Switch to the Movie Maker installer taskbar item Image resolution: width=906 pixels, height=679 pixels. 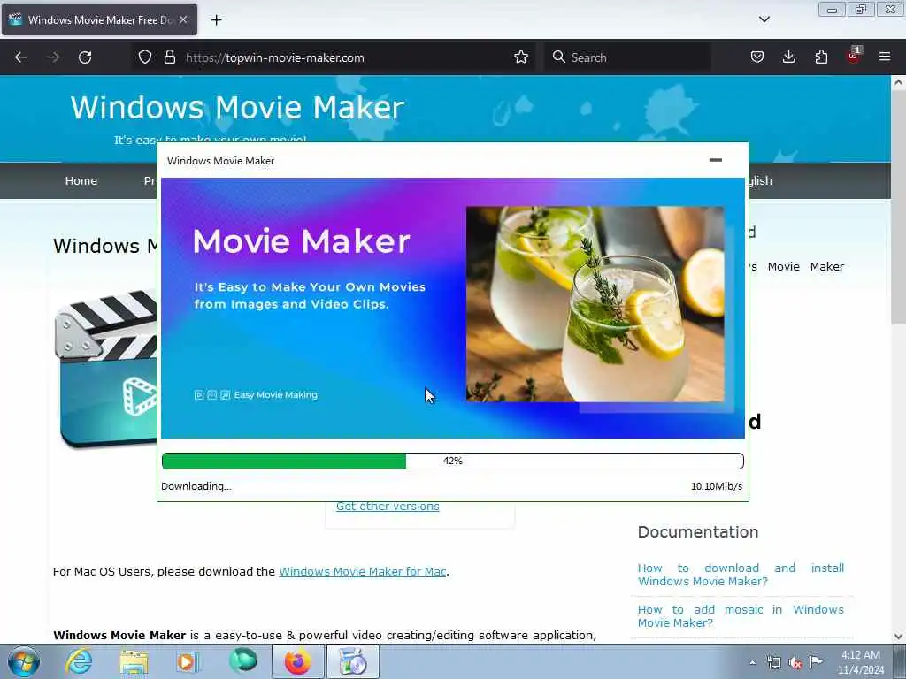coord(352,661)
